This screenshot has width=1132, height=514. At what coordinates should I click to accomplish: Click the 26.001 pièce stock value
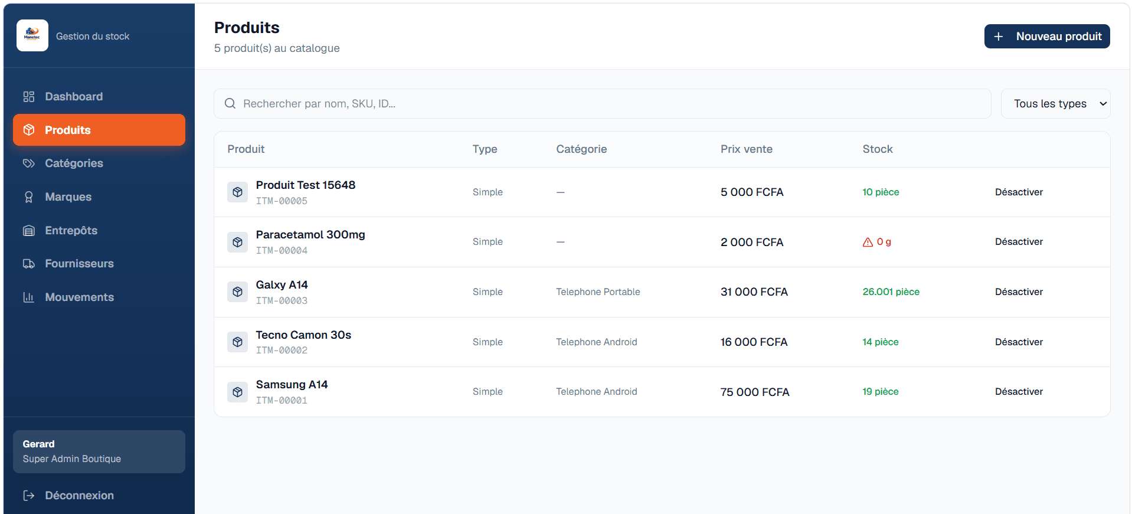pos(891,292)
